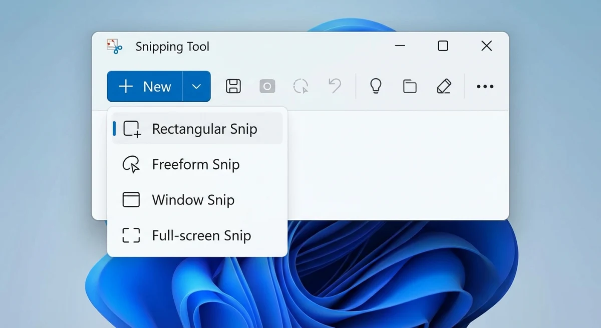This screenshot has height=328, width=601.
Task: Click the Undo arrow icon
Action: tap(335, 86)
